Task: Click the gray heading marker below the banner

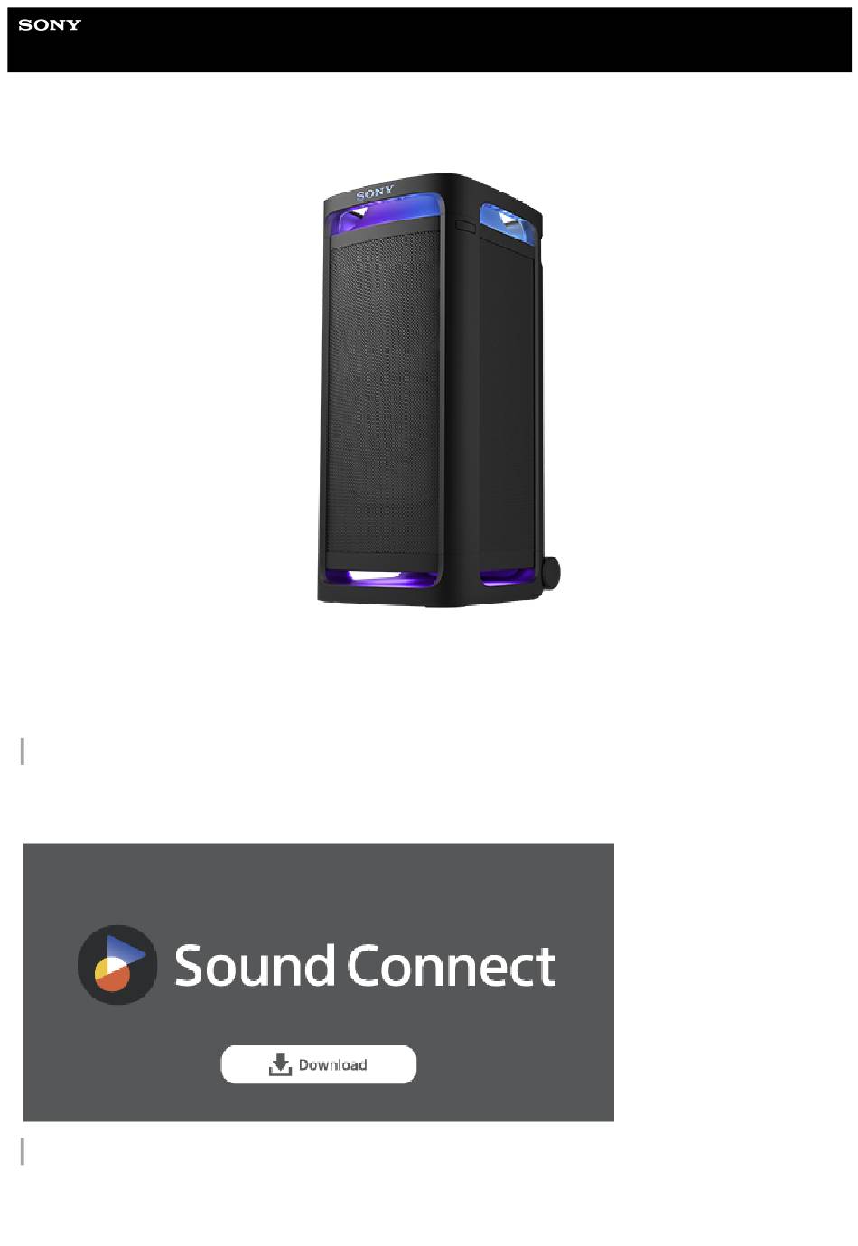Action: [23, 1151]
